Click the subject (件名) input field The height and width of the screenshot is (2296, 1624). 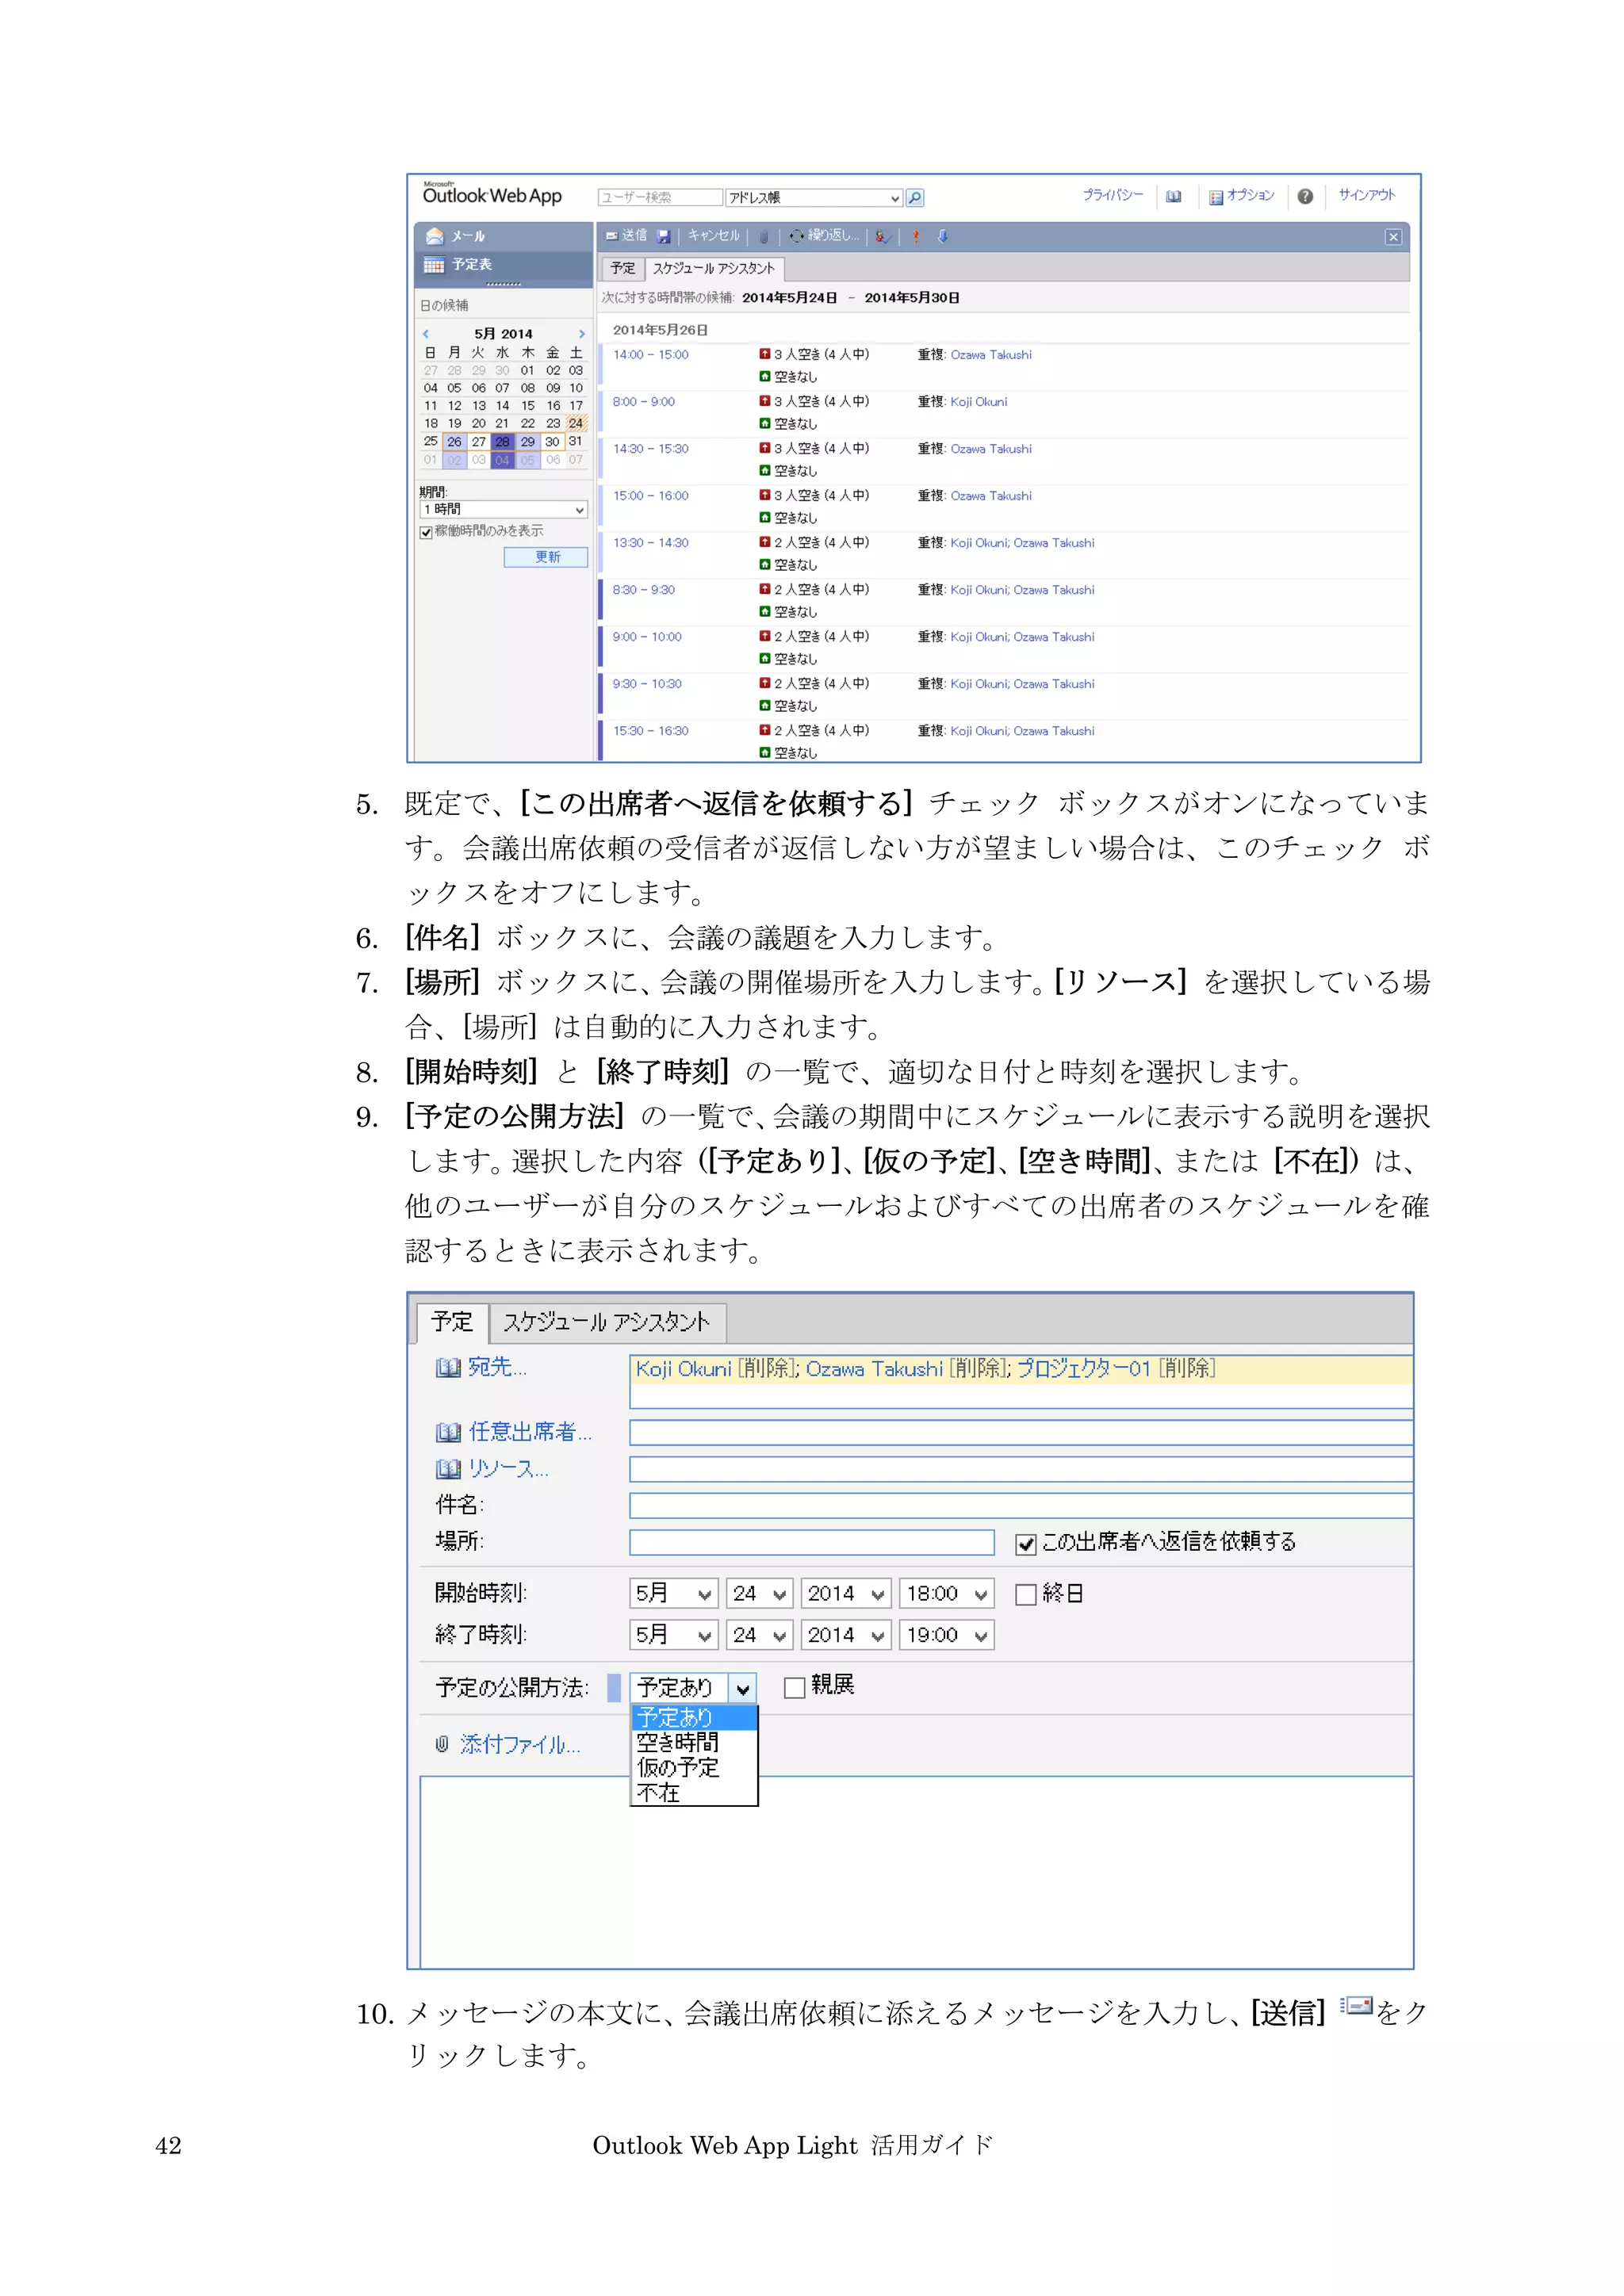(x=1021, y=1506)
